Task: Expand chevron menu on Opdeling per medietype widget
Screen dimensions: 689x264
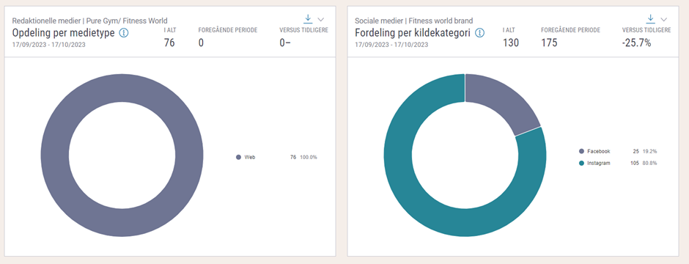Action: click(321, 19)
